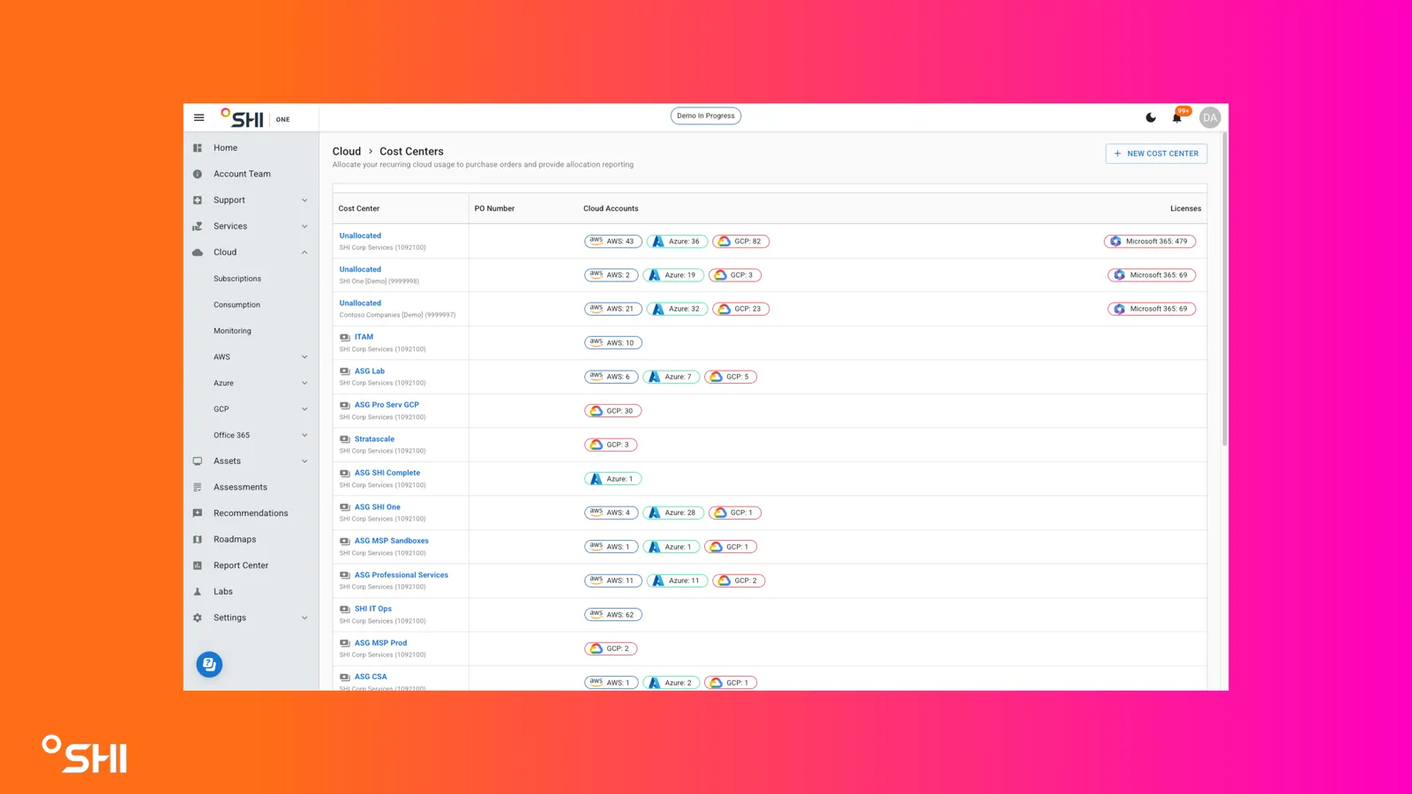Expand the Support menu chevron
The width and height of the screenshot is (1412, 794).
point(304,200)
